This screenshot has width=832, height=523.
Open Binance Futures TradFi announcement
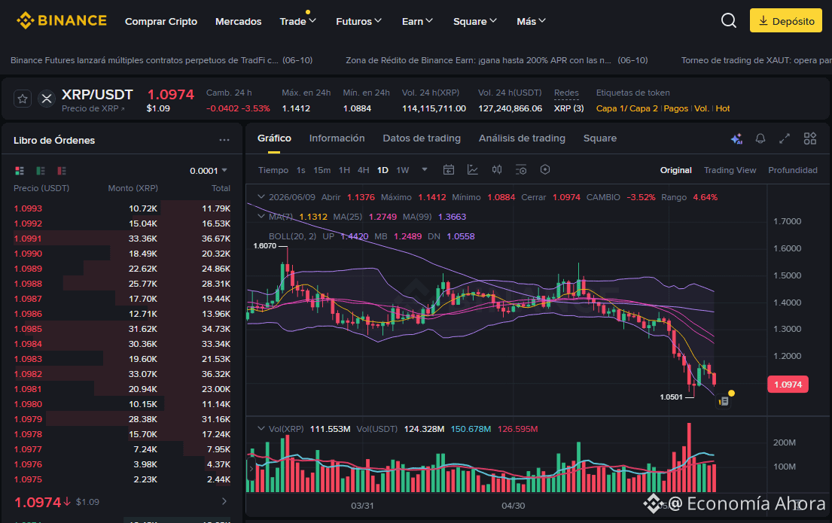(161, 60)
